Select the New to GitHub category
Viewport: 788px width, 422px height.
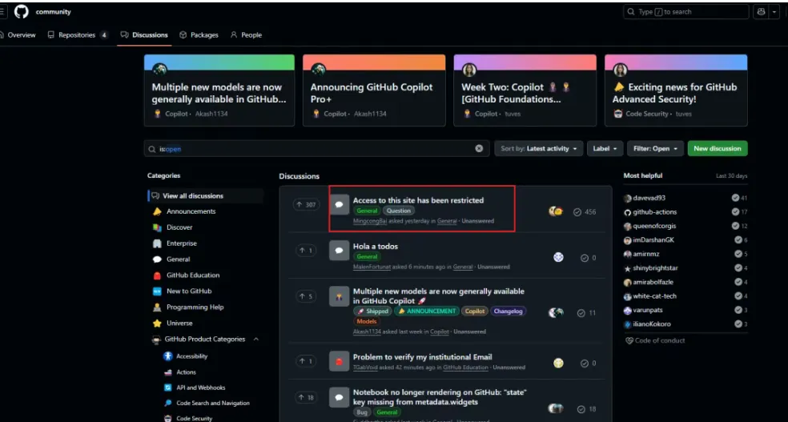(x=189, y=291)
